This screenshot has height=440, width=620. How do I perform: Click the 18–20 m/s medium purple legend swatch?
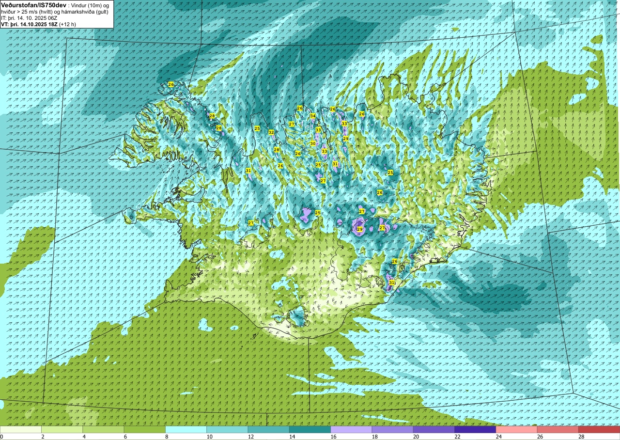point(393,429)
